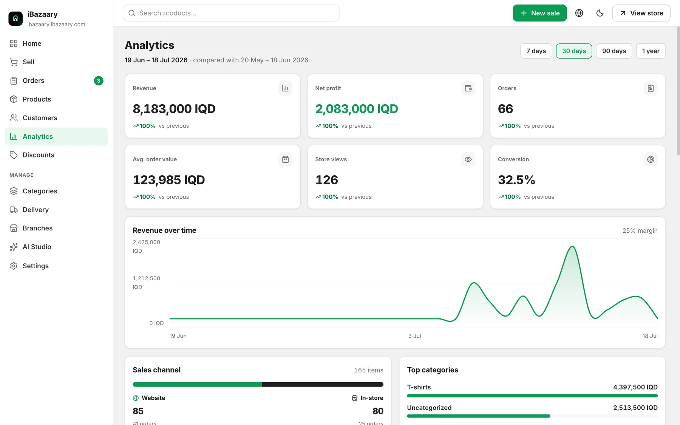
Task: Click the Website channel globe icon
Action: coord(136,398)
